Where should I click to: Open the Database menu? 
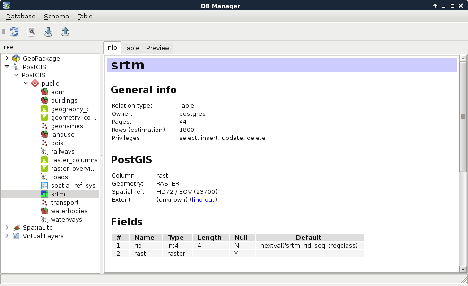[x=20, y=16]
